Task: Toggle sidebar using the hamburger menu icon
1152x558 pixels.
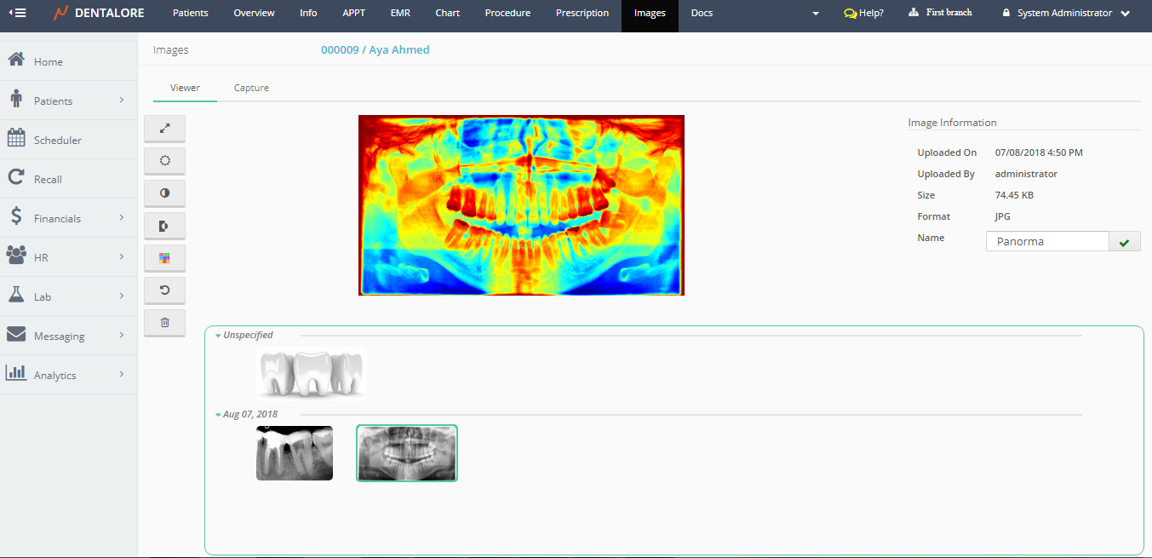Action: click(x=17, y=13)
